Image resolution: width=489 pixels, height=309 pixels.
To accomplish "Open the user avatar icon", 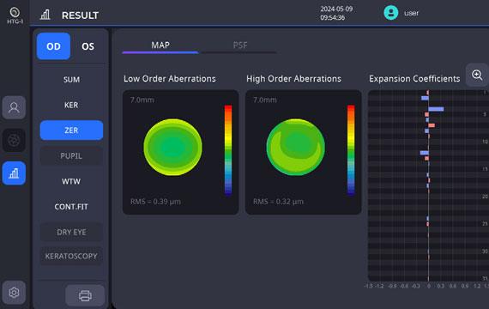I will point(390,13).
